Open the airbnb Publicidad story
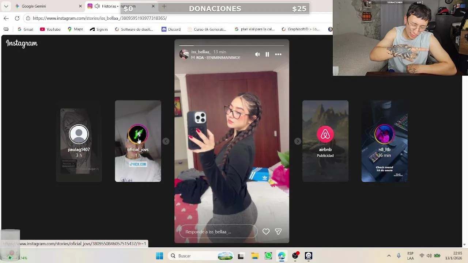Image resolution: width=468 pixels, height=263 pixels. click(x=325, y=141)
